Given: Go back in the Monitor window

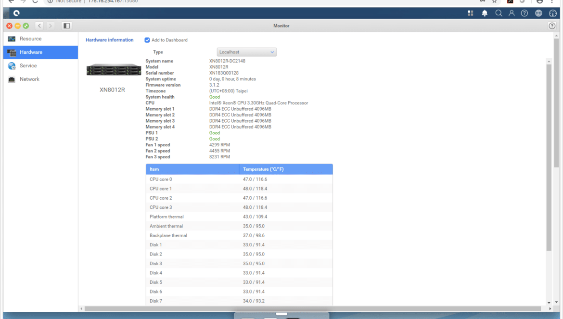Looking at the screenshot, I should coord(39,26).
